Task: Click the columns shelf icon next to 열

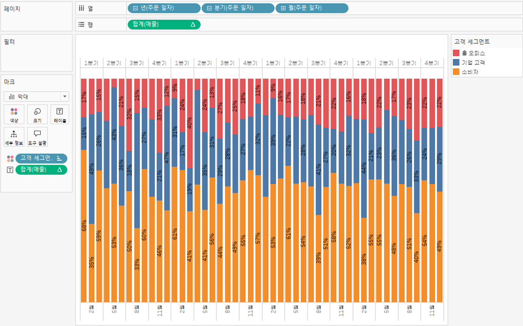Action: tap(81, 8)
